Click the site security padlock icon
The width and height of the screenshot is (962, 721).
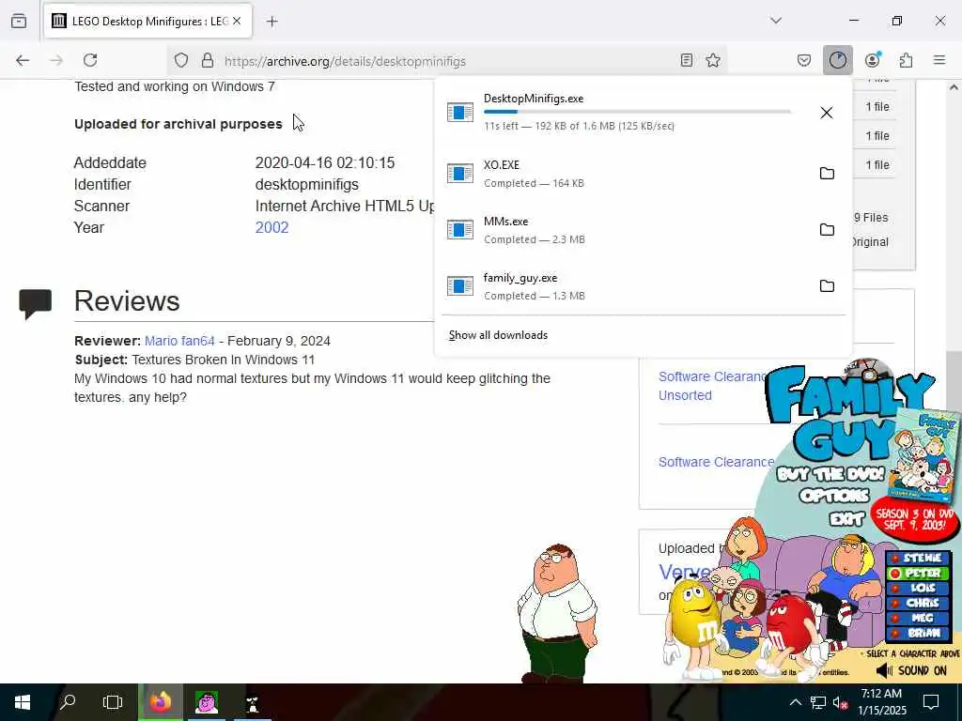point(208,61)
